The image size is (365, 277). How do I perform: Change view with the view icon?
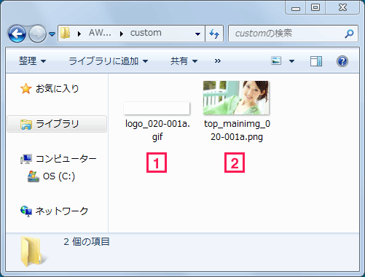(276, 61)
